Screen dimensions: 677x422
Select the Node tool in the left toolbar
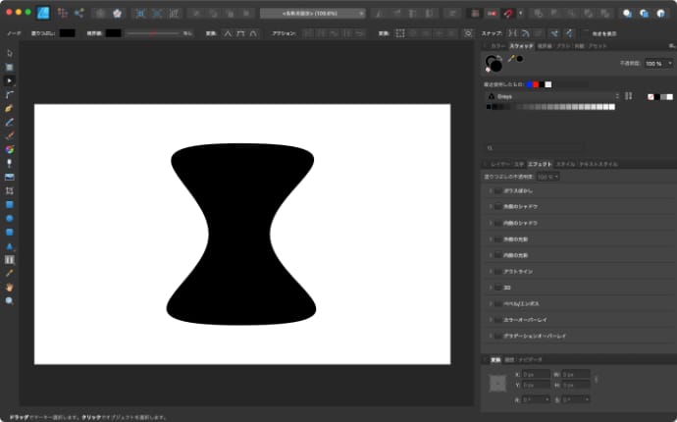(10, 79)
